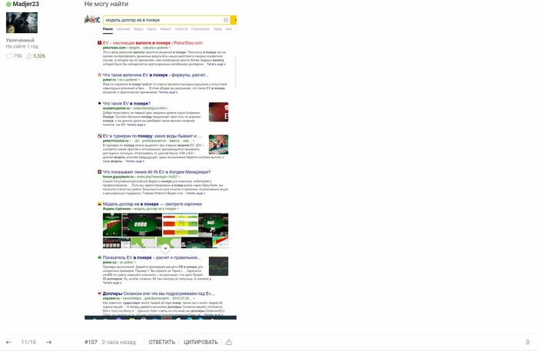Click the poker.ru star favicon
Screen dimensions: 538x351
click(99, 75)
